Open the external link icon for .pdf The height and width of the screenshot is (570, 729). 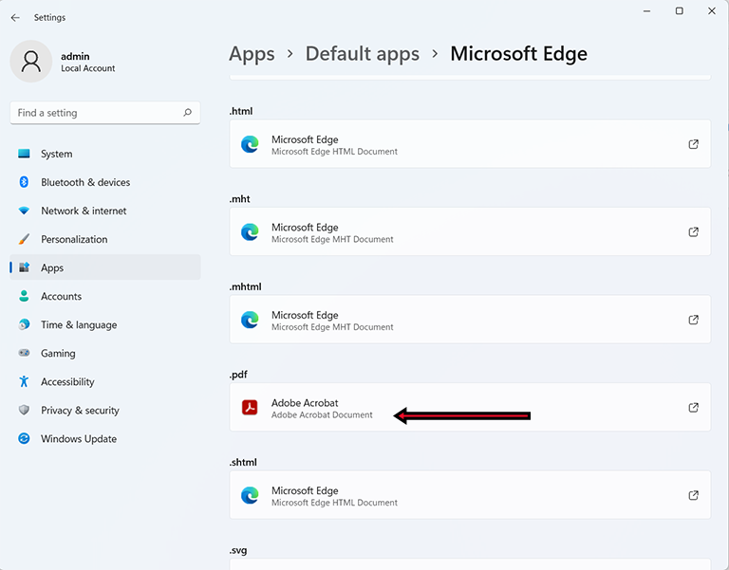click(x=693, y=408)
